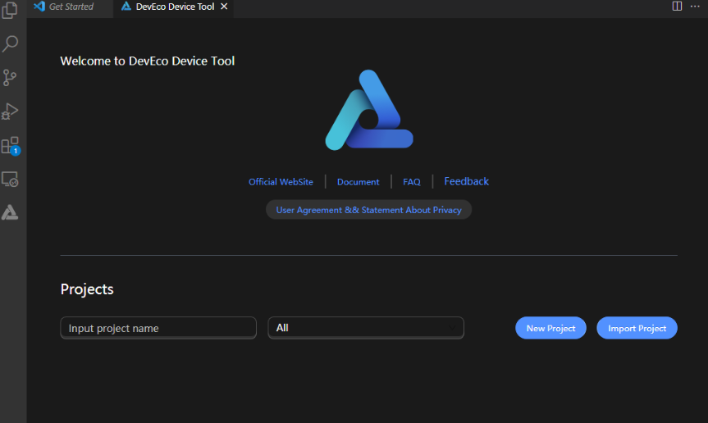Import an existing project
Image resolution: width=708 pixels, height=423 pixels.
click(637, 328)
